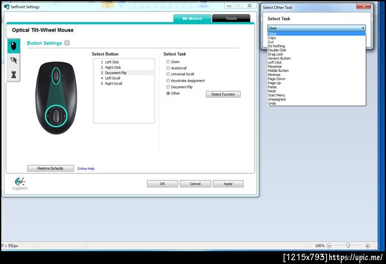Select button 3 Document Flip row
Viewport: 386px width, 264px height.
(124, 73)
